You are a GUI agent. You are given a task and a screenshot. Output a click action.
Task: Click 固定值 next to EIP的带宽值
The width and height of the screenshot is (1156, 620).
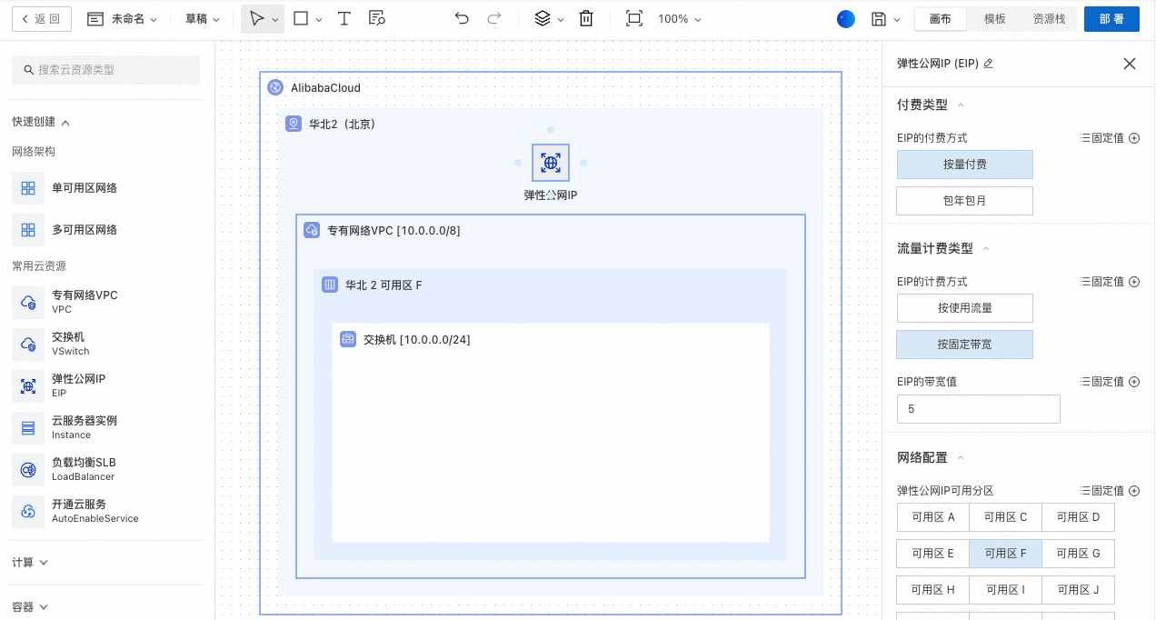tap(1110, 382)
